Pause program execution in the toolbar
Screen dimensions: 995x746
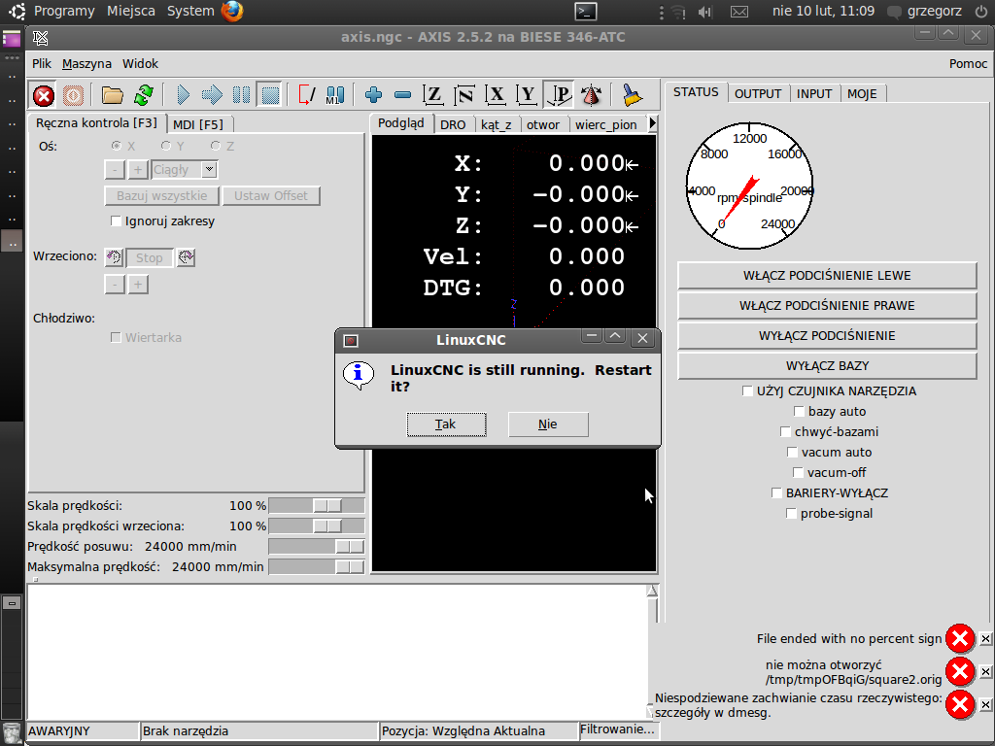click(x=241, y=95)
